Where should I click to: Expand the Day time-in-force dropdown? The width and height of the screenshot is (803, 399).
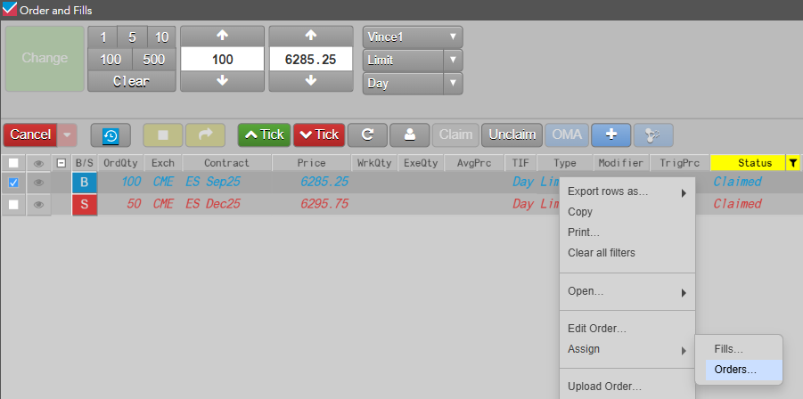(x=413, y=84)
